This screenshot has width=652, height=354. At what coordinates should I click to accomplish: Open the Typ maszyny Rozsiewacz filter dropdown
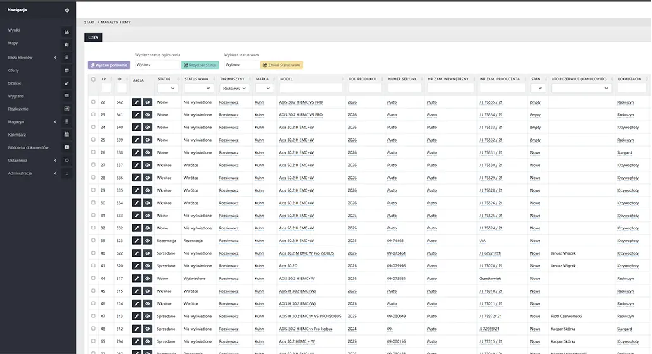234,88
